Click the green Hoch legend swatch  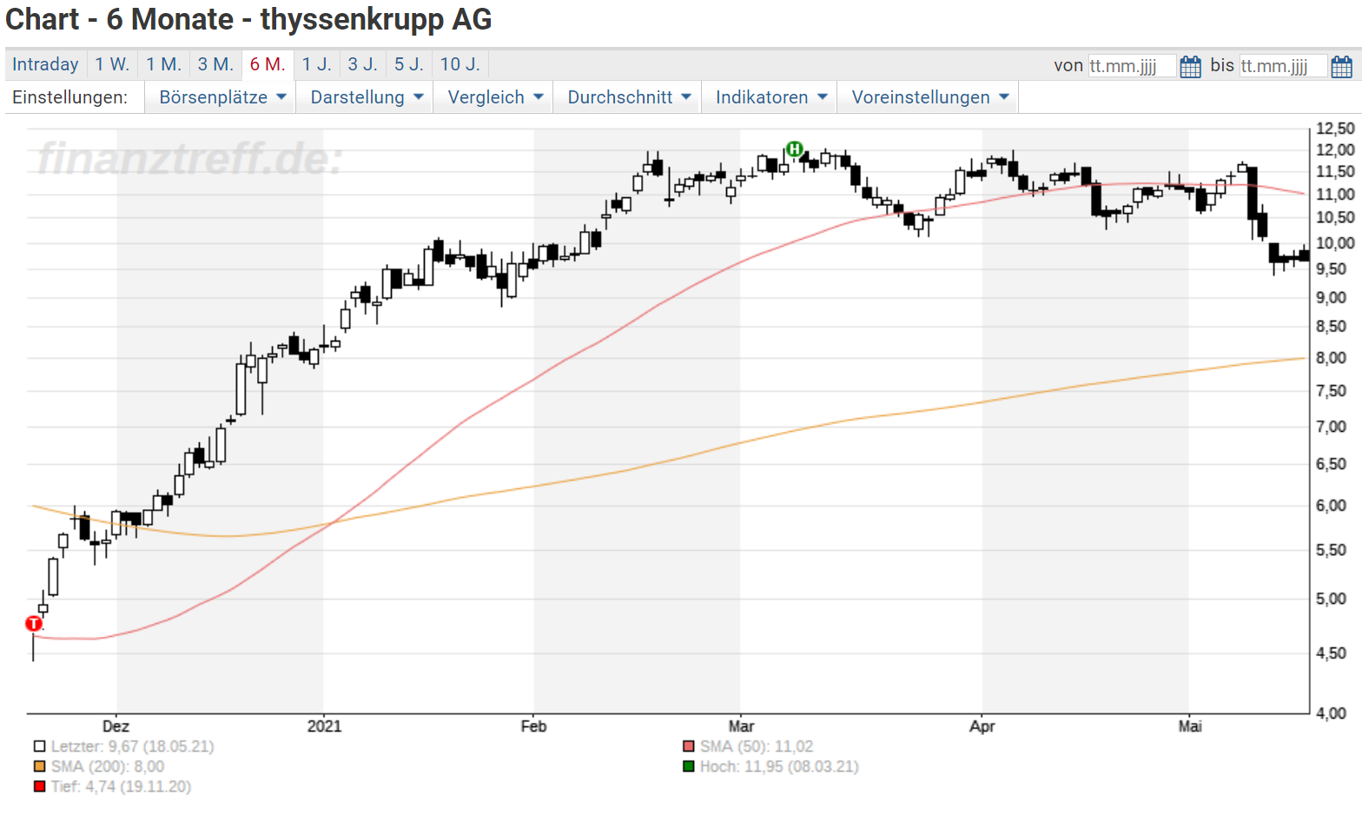[689, 766]
